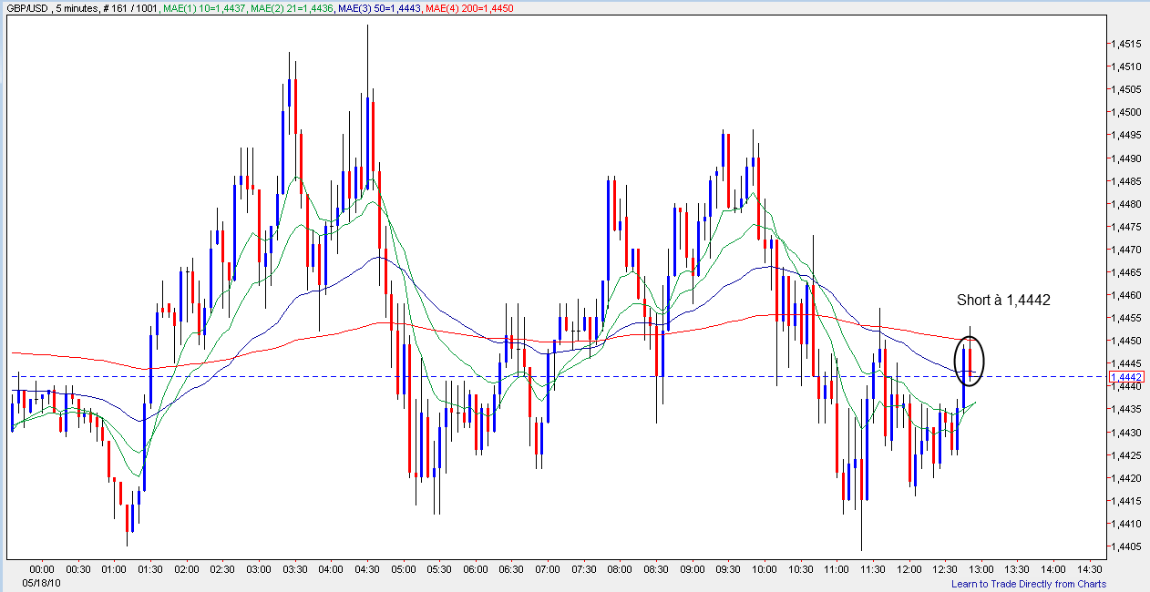
Task: Click the 10:30 time axis label
Action: coord(800,569)
